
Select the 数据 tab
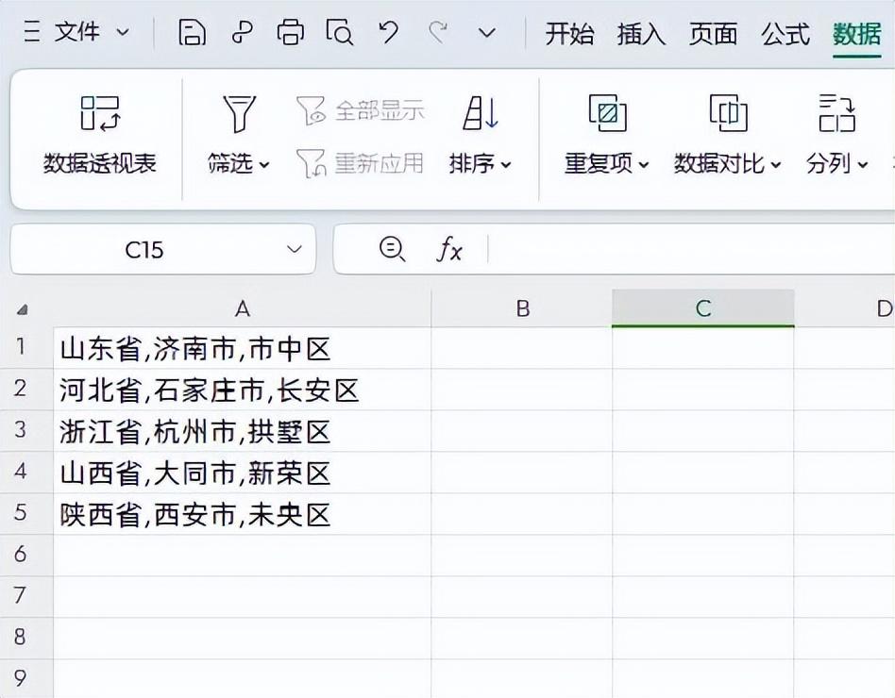(856, 34)
